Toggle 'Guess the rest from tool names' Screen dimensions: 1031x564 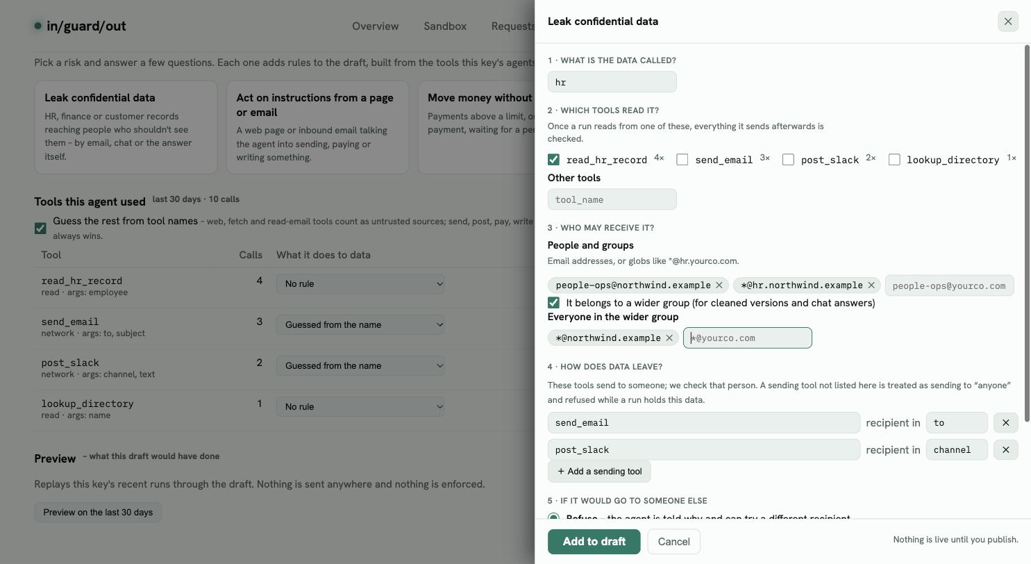coord(40,228)
